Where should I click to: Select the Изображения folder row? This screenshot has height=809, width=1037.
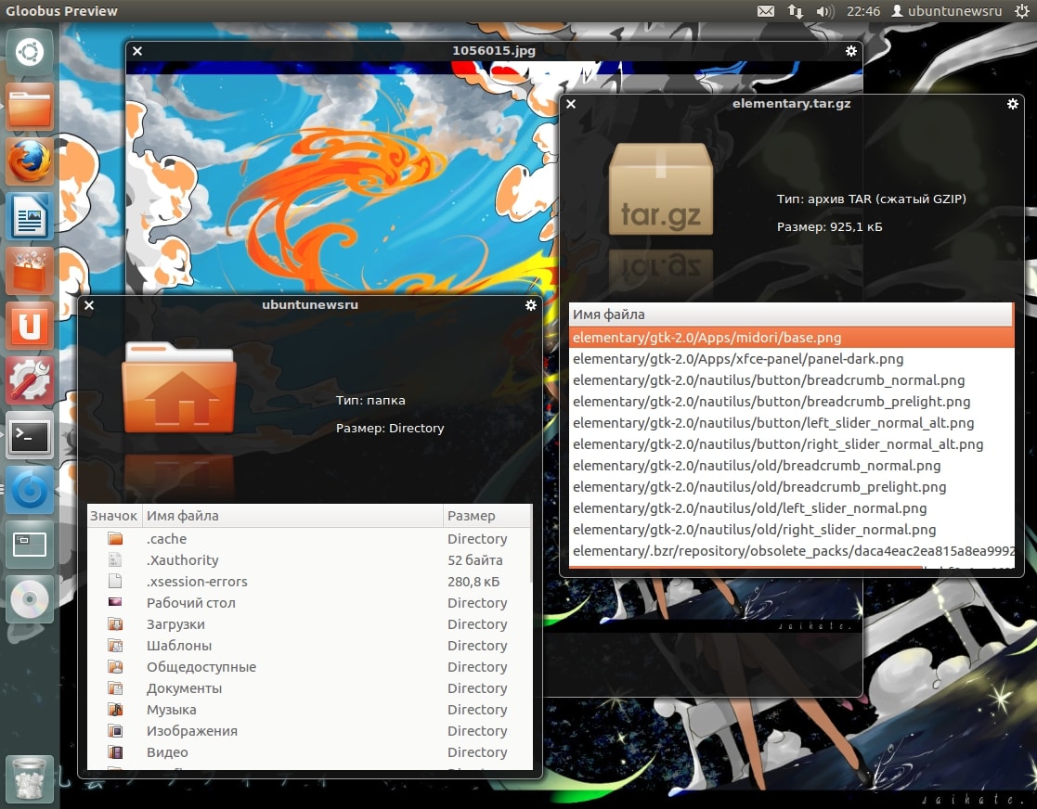[309, 731]
